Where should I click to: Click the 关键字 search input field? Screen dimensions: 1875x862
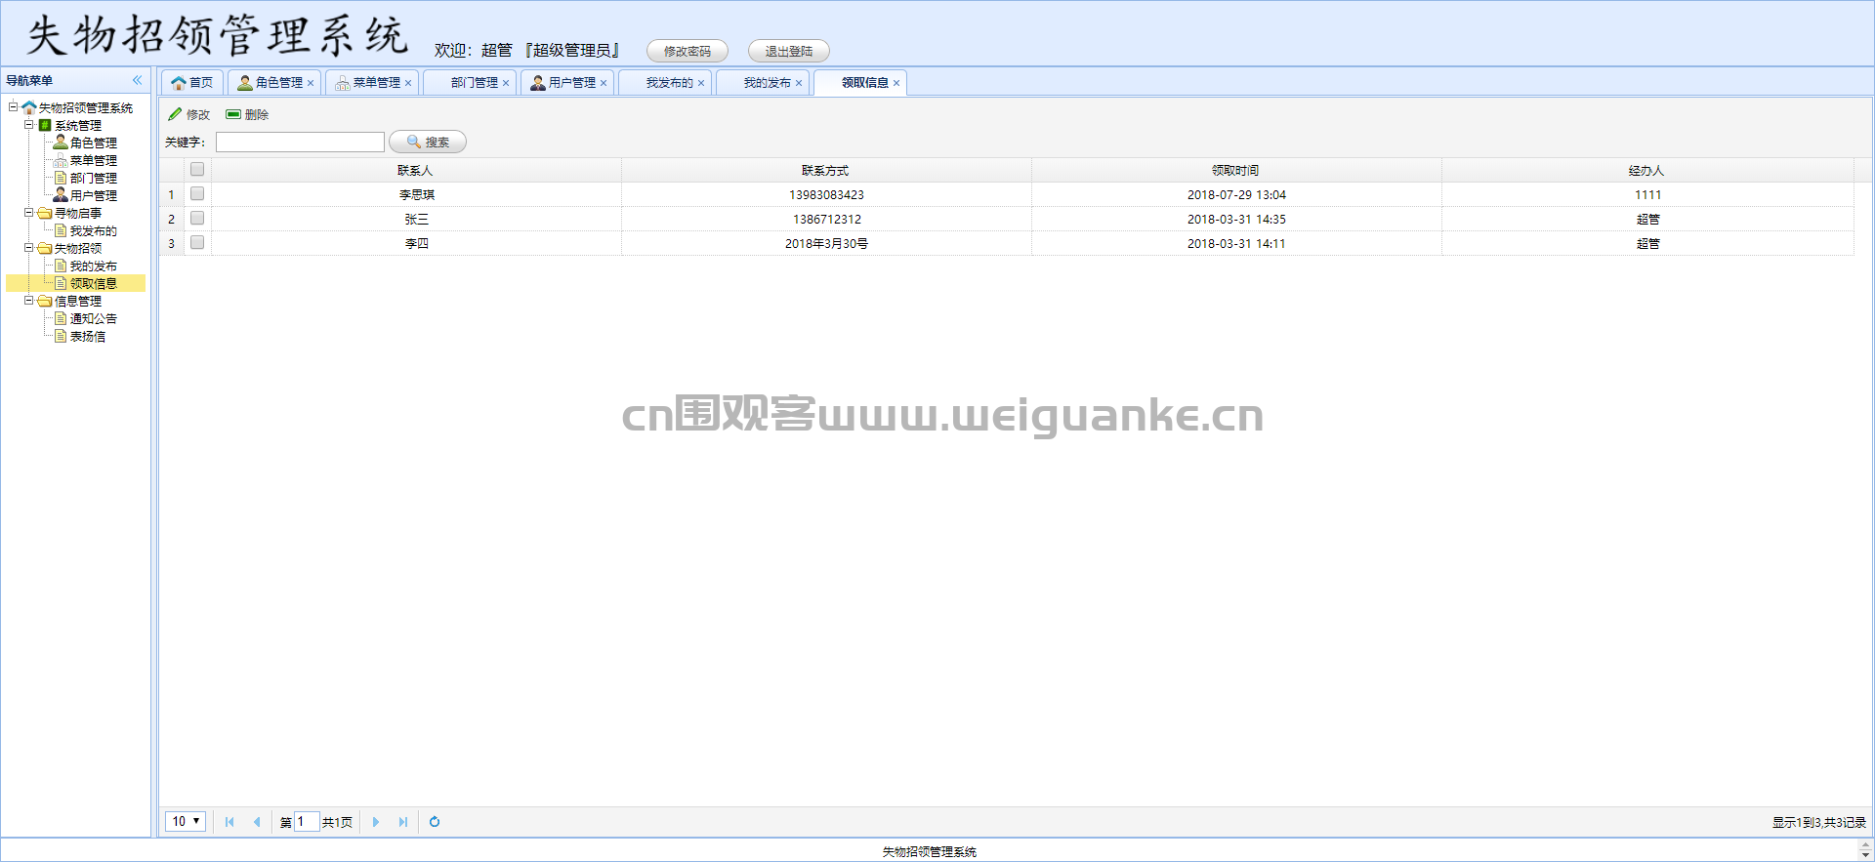[300, 142]
